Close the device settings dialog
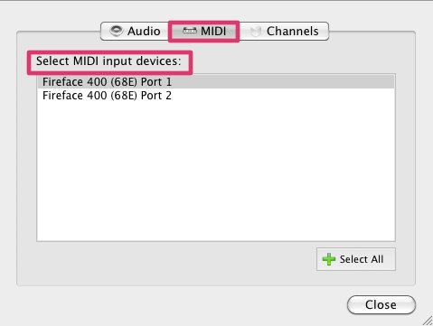The width and height of the screenshot is (433, 326). click(x=381, y=305)
